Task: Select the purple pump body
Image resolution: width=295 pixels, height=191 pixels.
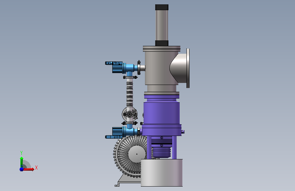Action: coord(161,113)
